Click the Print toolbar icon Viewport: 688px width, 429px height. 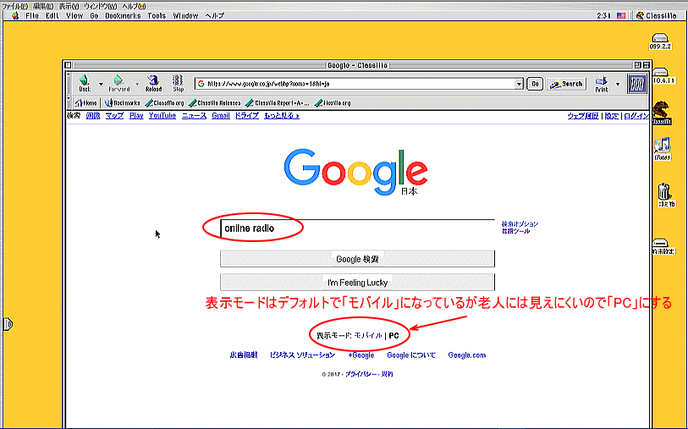pos(602,80)
